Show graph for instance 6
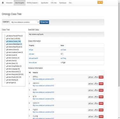The height and width of the screenshot is (119, 120). (x=91, y=110)
